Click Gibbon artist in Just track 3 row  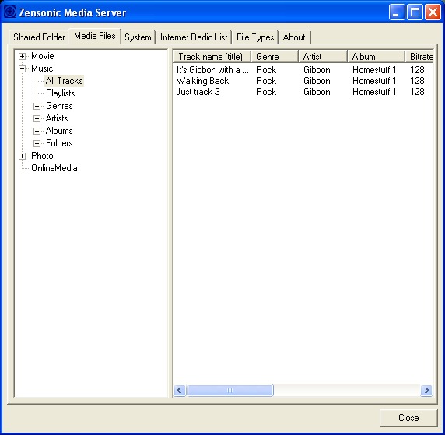coord(317,92)
